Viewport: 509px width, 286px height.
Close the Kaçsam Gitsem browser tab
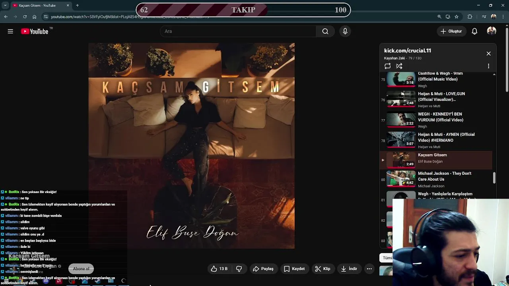[68, 6]
